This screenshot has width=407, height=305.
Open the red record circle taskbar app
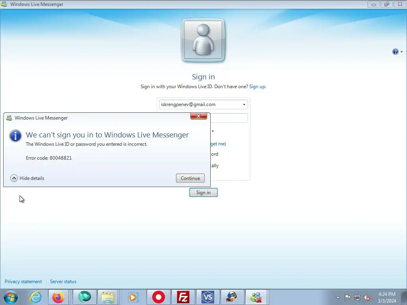(159, 297)
